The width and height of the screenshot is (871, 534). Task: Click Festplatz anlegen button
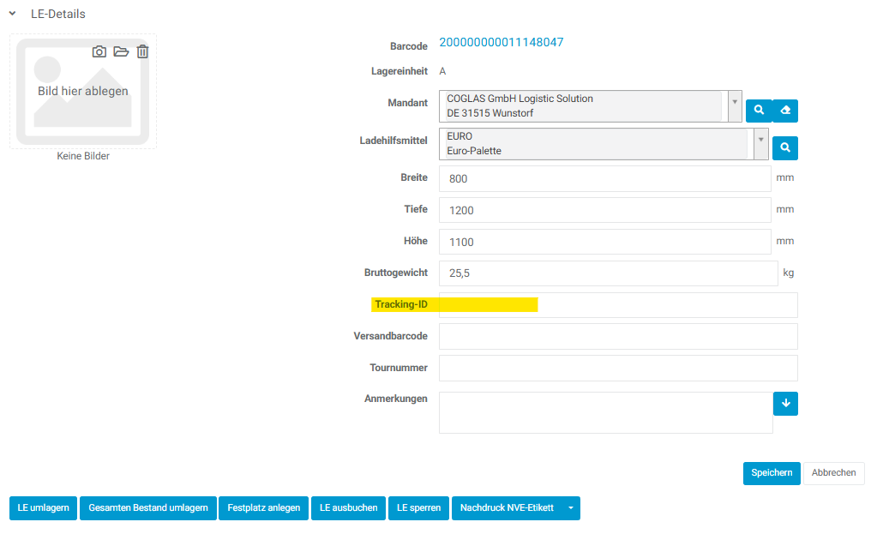pyautogui.click(x=264, y=508)
